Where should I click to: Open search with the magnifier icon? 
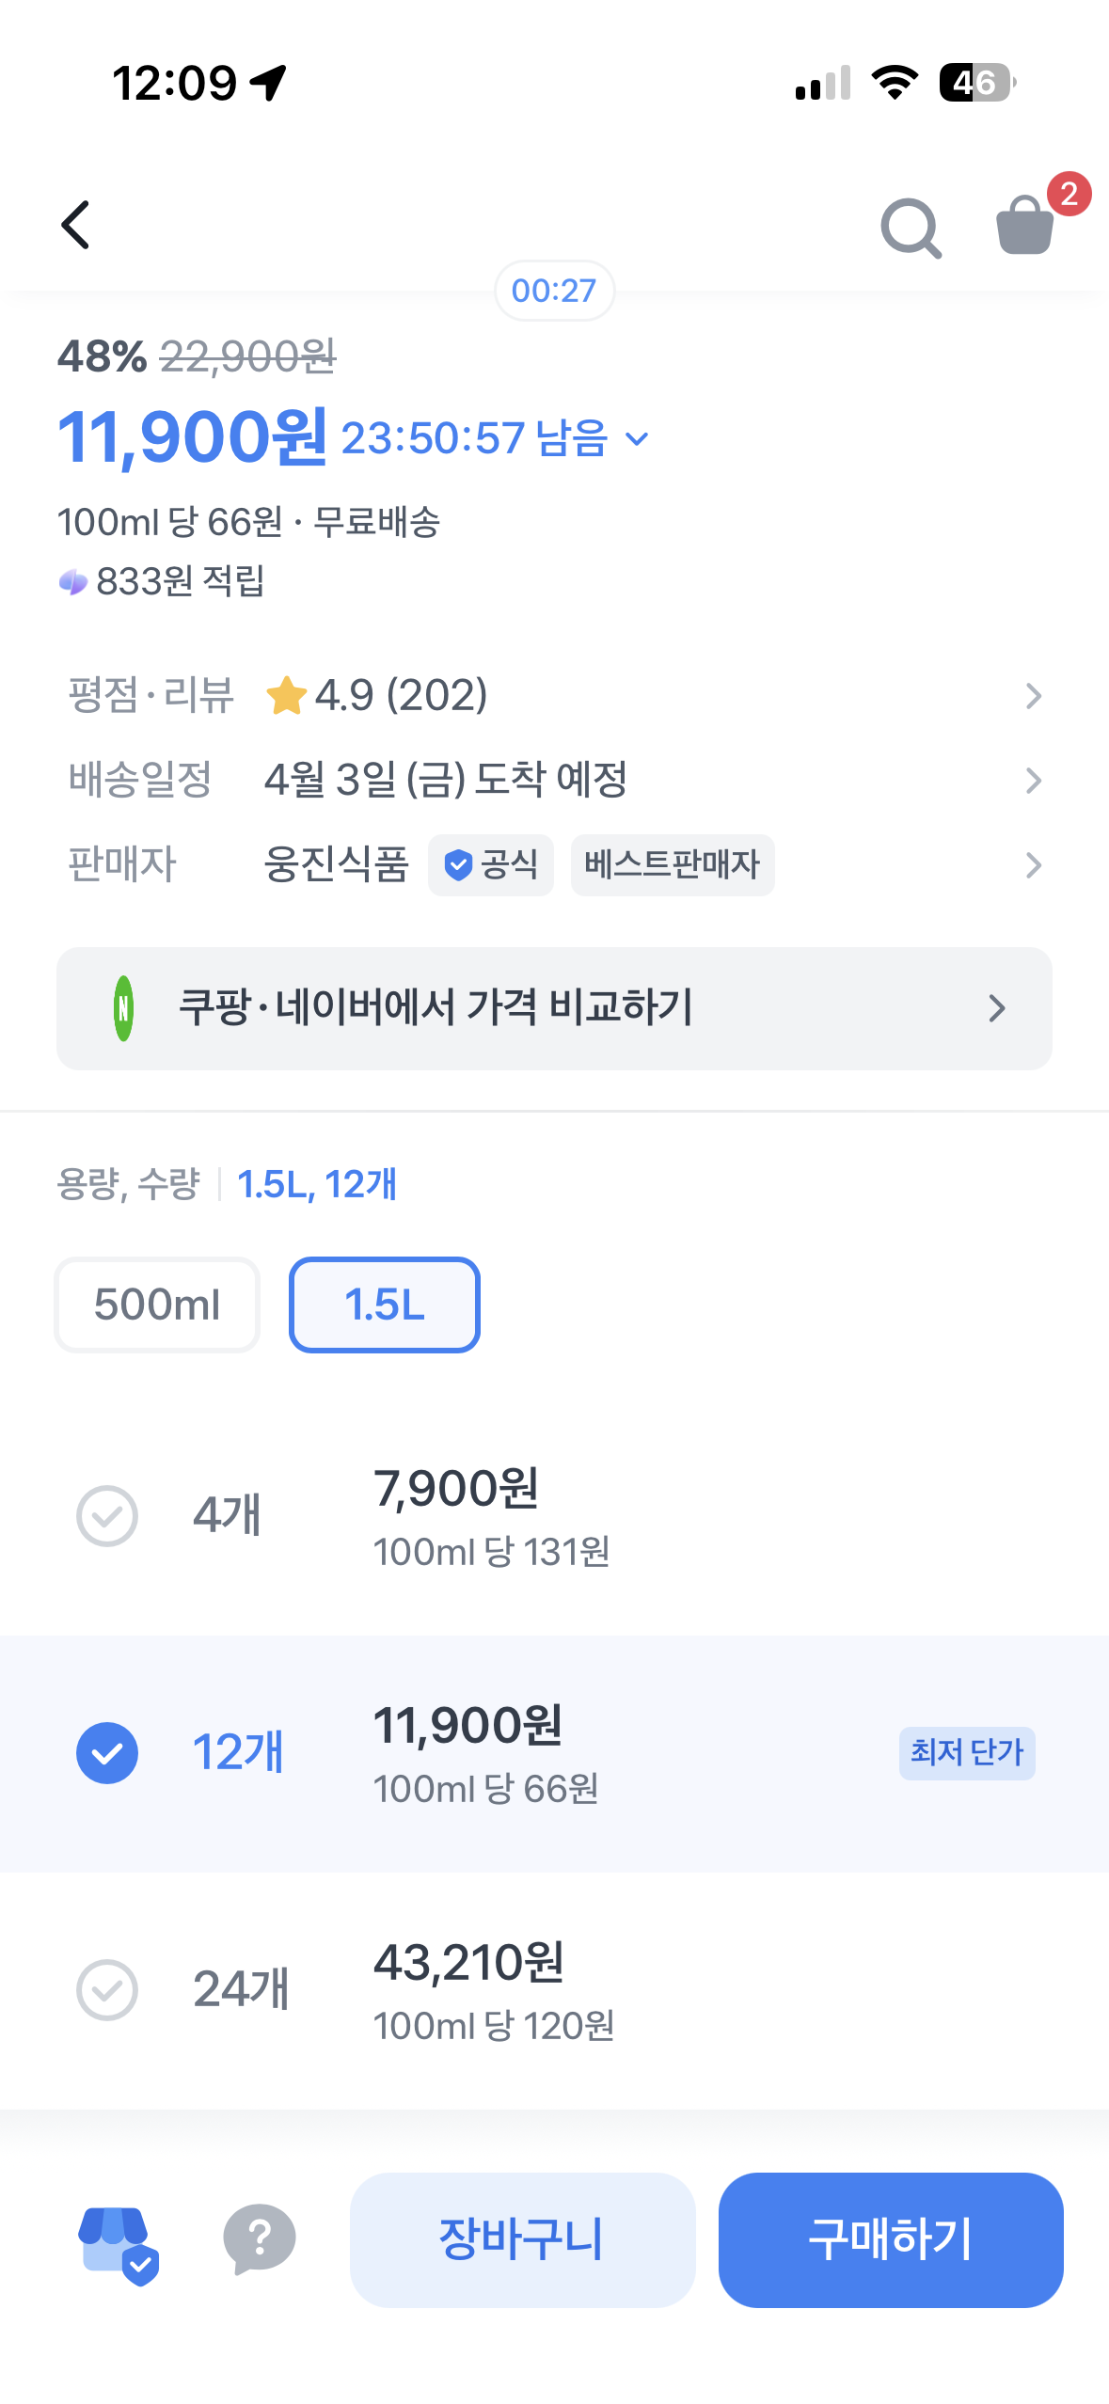(x=911, y=228)
